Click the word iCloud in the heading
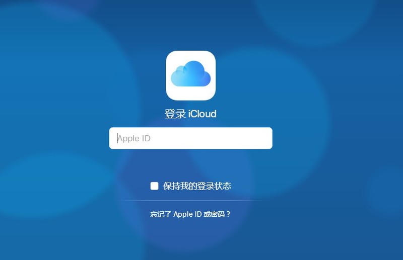This screenshot has width=403, height=260. pos(203,114)
